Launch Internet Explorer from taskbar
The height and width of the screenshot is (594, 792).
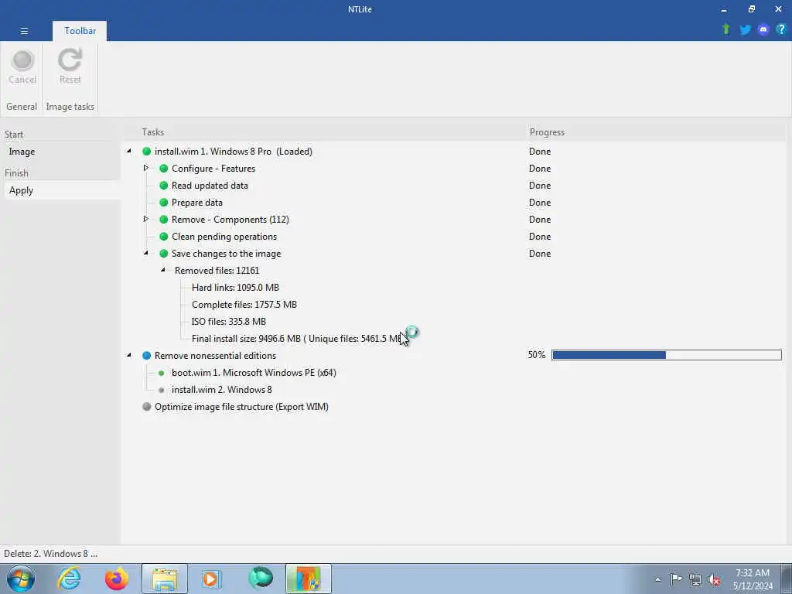coord(69,579)
